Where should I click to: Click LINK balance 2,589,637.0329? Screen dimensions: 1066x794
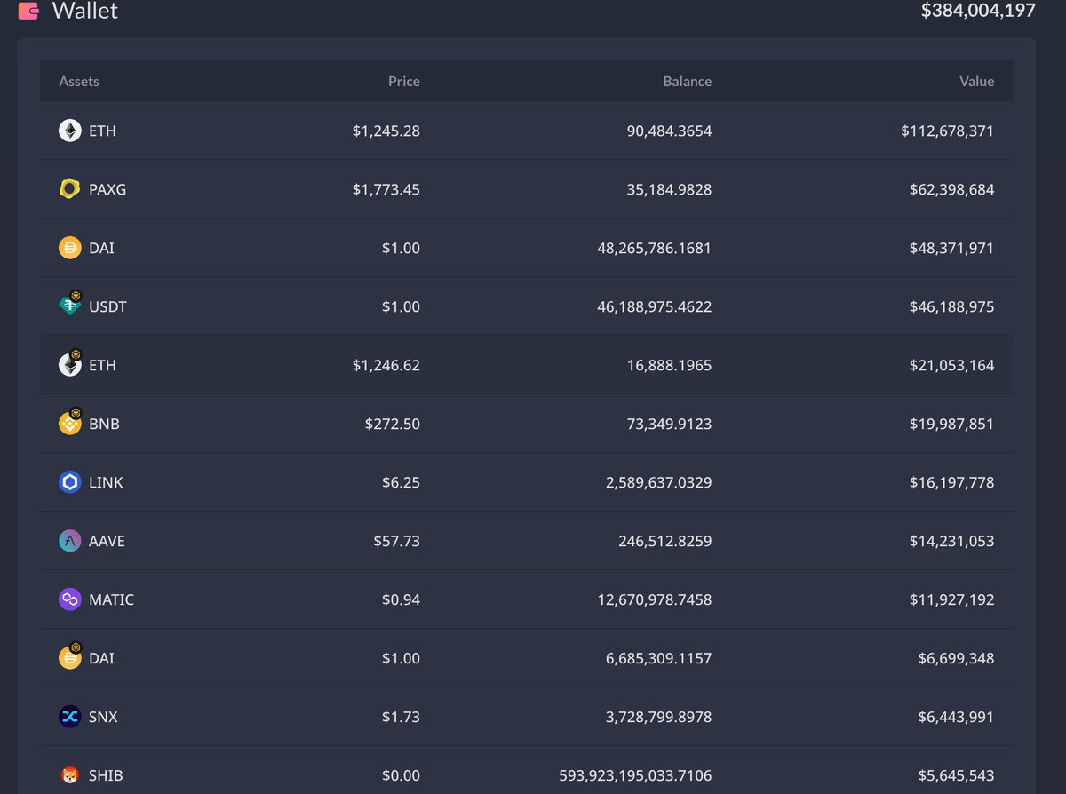[659, 482]
